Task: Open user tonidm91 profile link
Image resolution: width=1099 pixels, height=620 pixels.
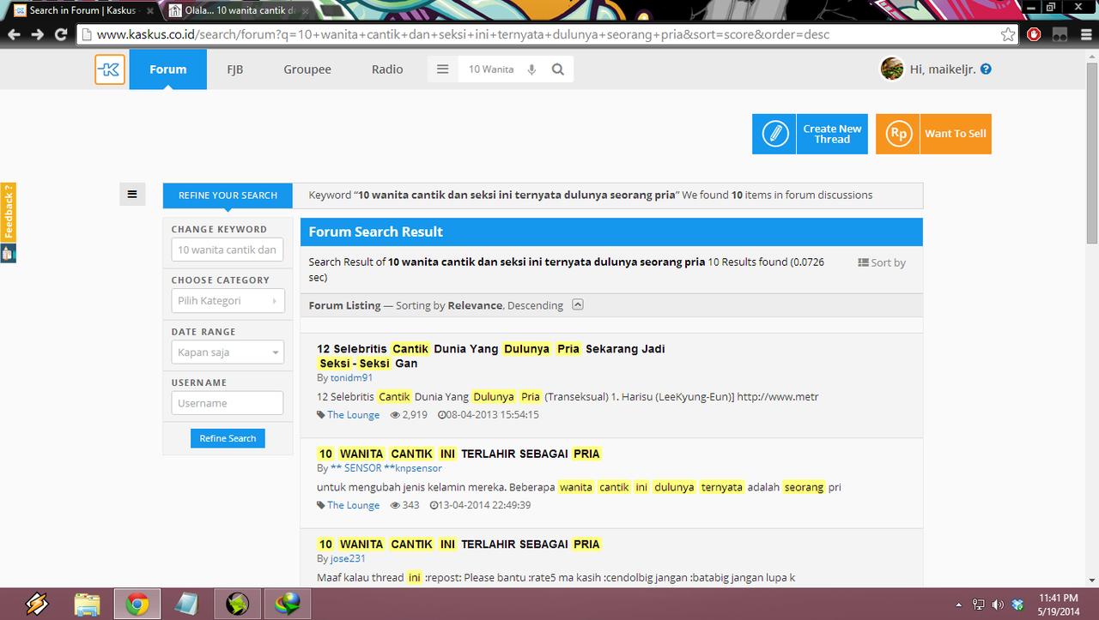Action: tap(351, 377)
